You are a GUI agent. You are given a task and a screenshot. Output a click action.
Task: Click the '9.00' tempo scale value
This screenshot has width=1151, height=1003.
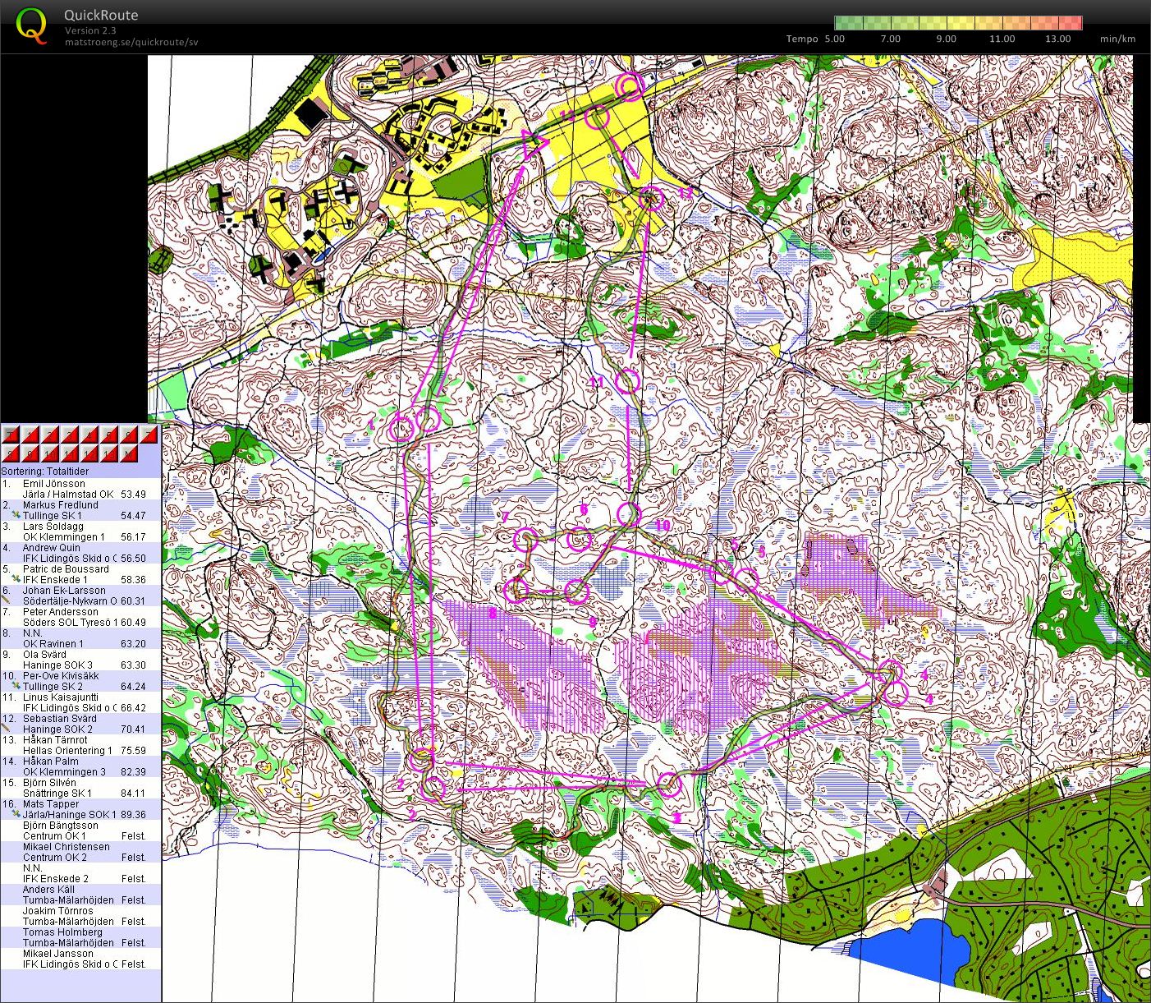tap(946, 39)
